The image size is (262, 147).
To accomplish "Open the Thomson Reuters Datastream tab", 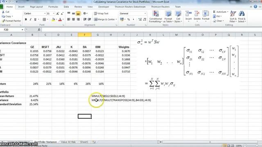I will pos(130,7).
